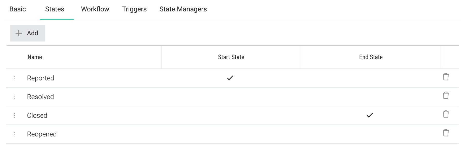Open the Resolved row's three-dot handle
465x152 pixels.
[14, 97]
